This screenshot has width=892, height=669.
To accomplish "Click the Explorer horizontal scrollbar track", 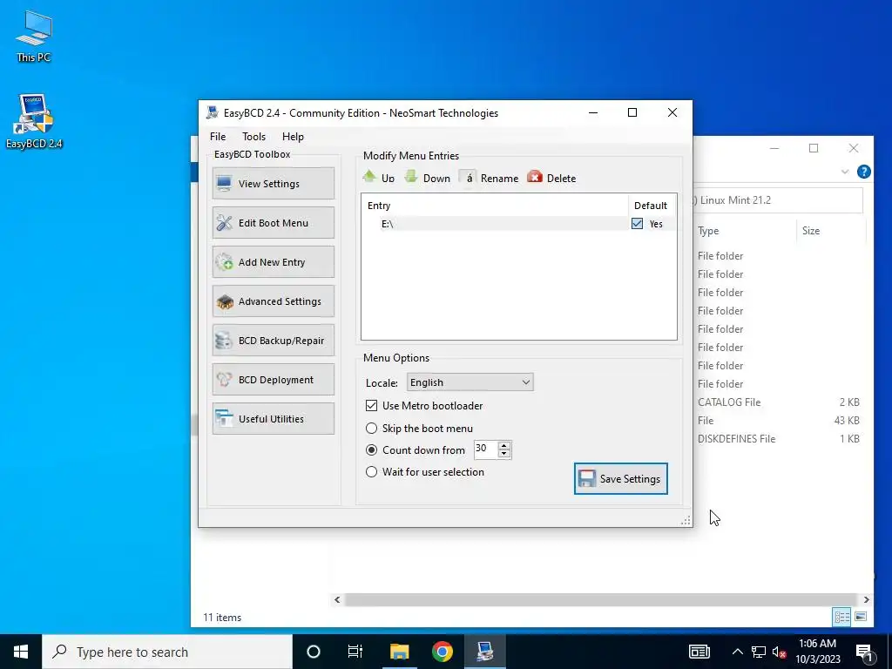I will click(601, 599).
